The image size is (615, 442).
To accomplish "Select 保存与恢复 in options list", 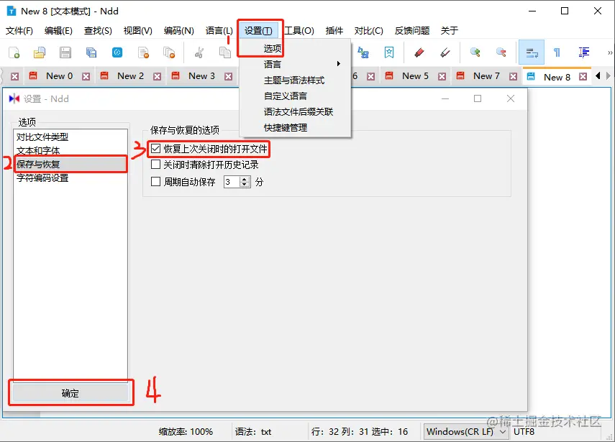I will [x=70, y=164].
